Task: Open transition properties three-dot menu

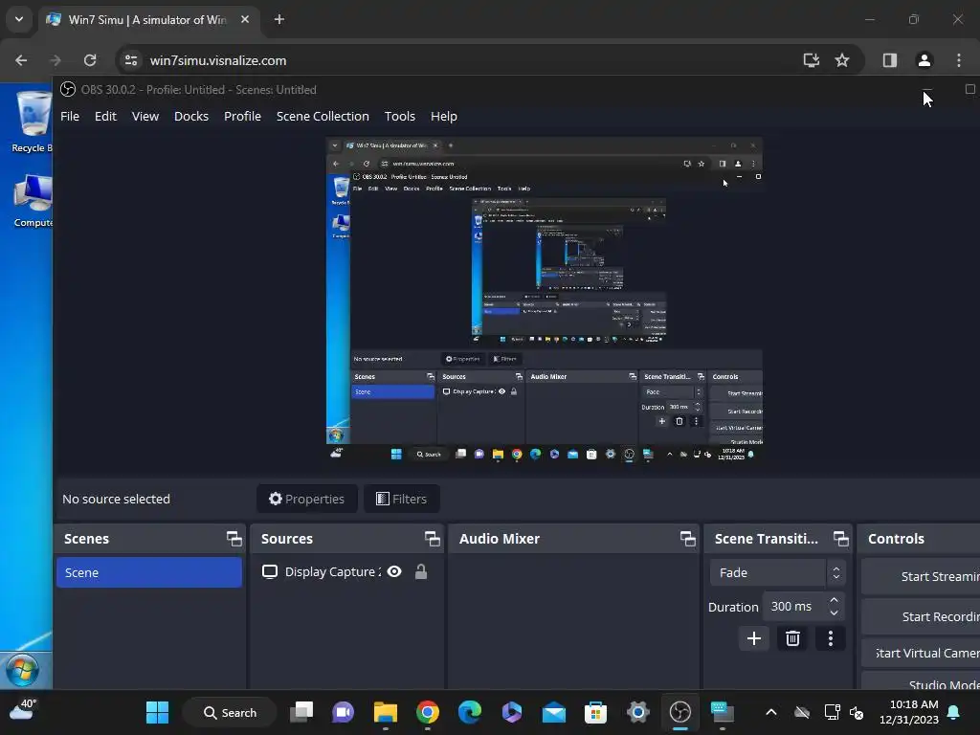Action: tap(830, 638)
